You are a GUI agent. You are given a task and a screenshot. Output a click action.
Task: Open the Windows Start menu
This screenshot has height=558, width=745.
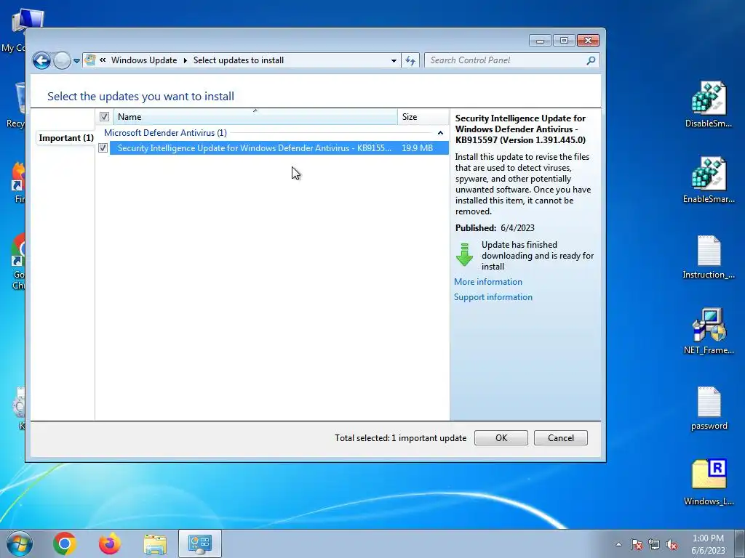click(x=20, y=543)
